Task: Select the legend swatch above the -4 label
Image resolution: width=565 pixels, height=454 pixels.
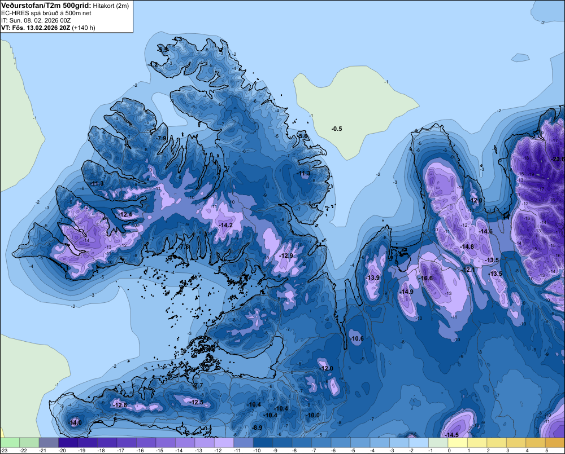Action: pyautogui.click(x=380, y=443)
